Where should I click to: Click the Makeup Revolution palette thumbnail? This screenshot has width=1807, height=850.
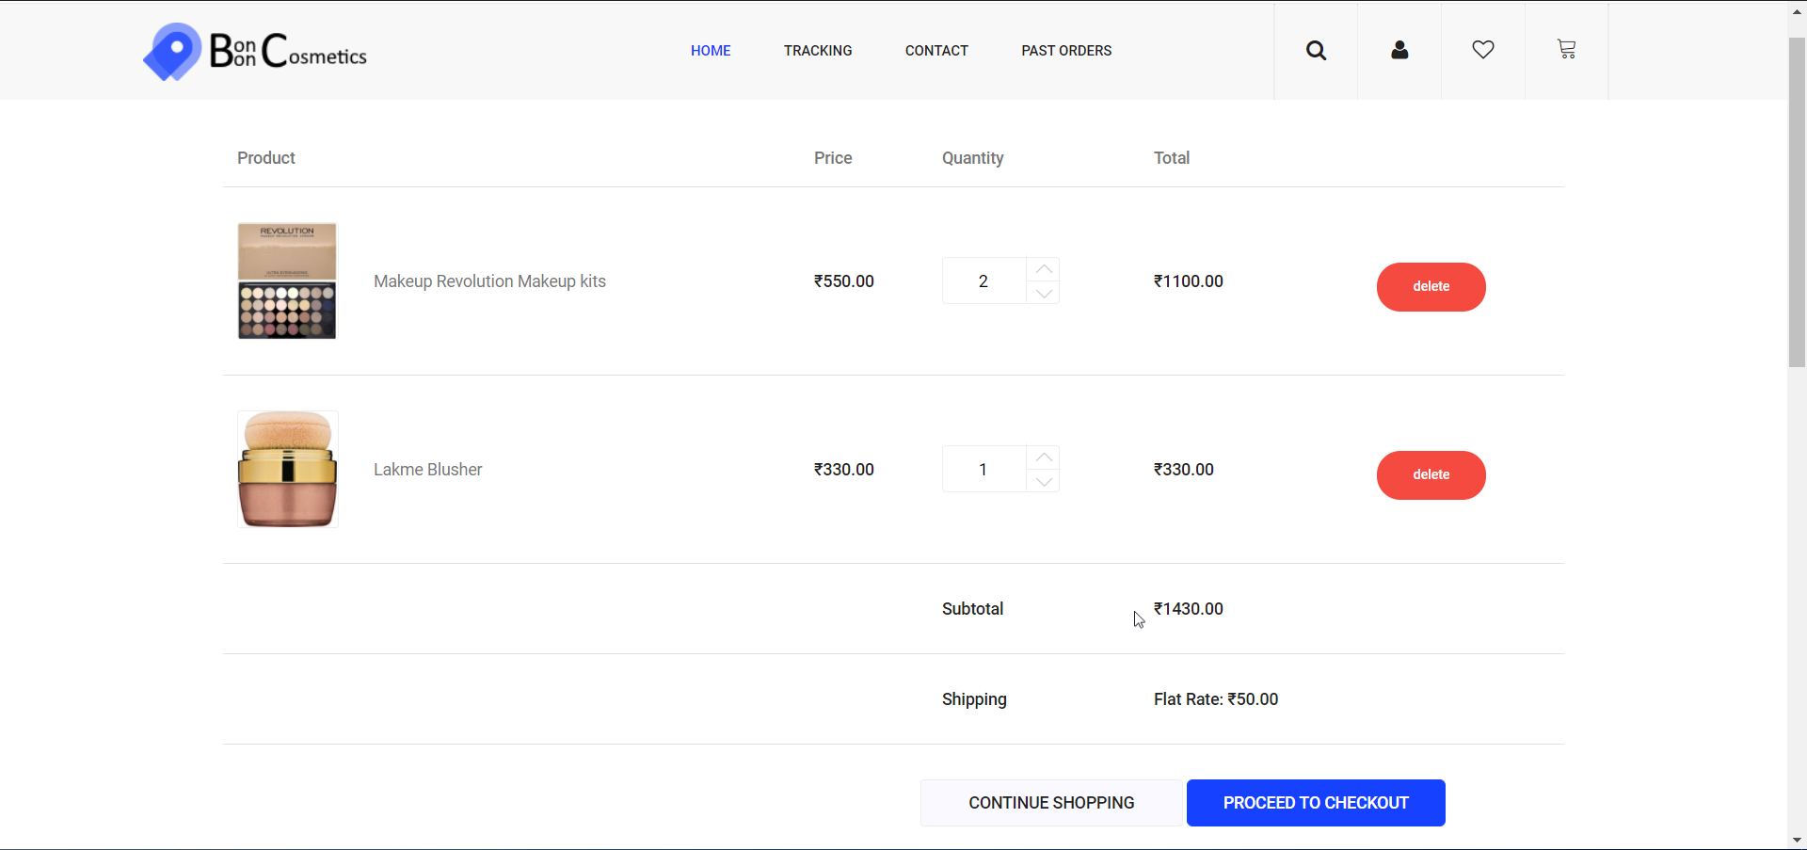[x=287, y=281]
